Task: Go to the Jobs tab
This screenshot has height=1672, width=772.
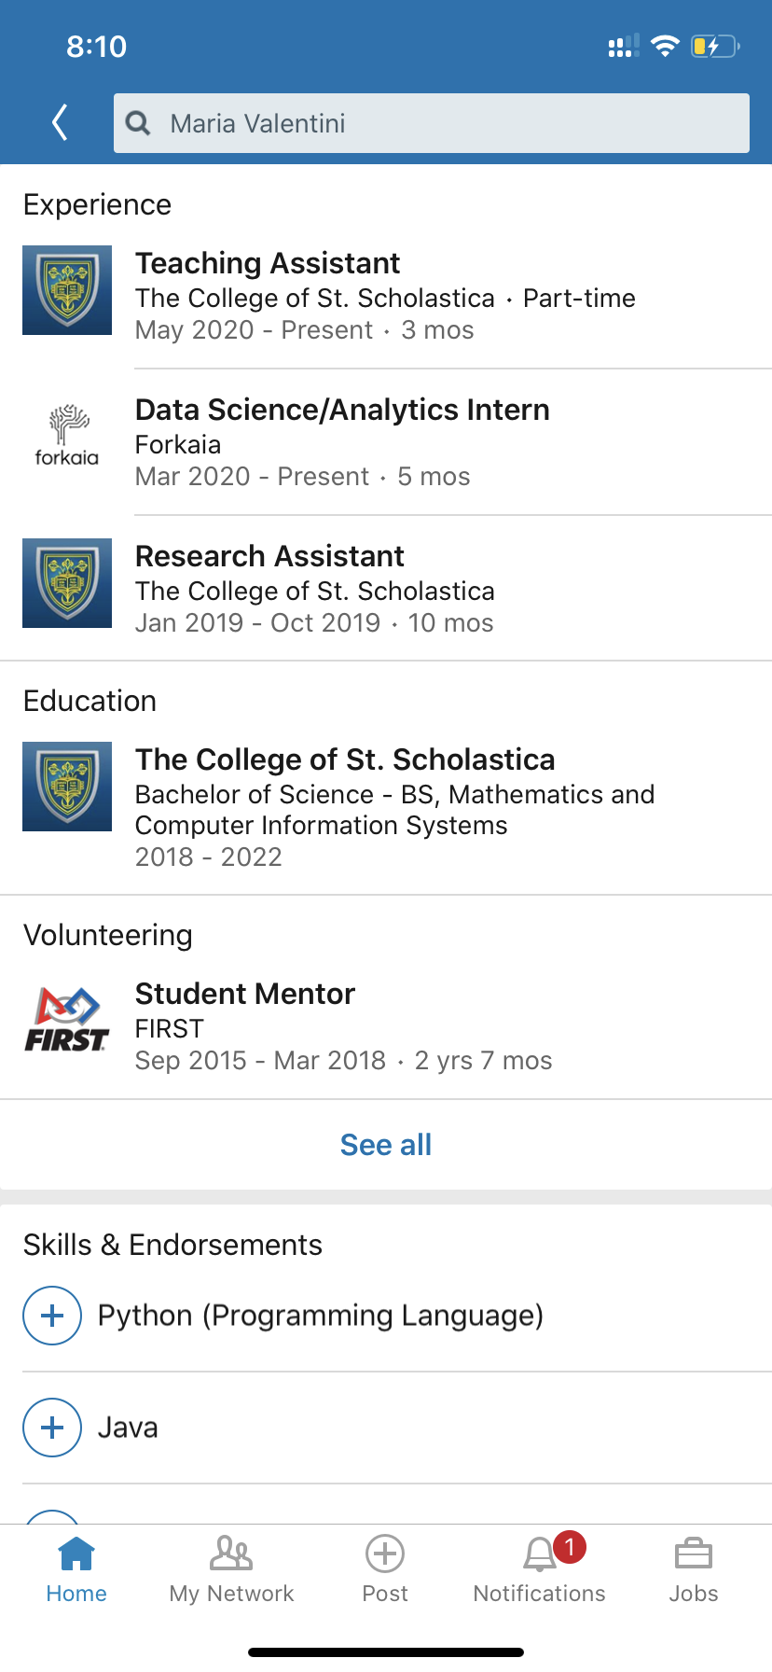Action: click(694, 1569)
